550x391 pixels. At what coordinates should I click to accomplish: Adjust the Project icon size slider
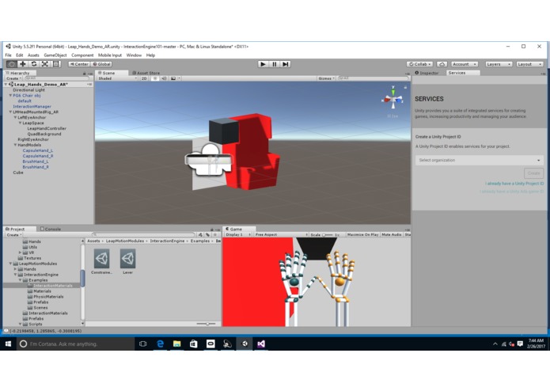pos(207,324)
